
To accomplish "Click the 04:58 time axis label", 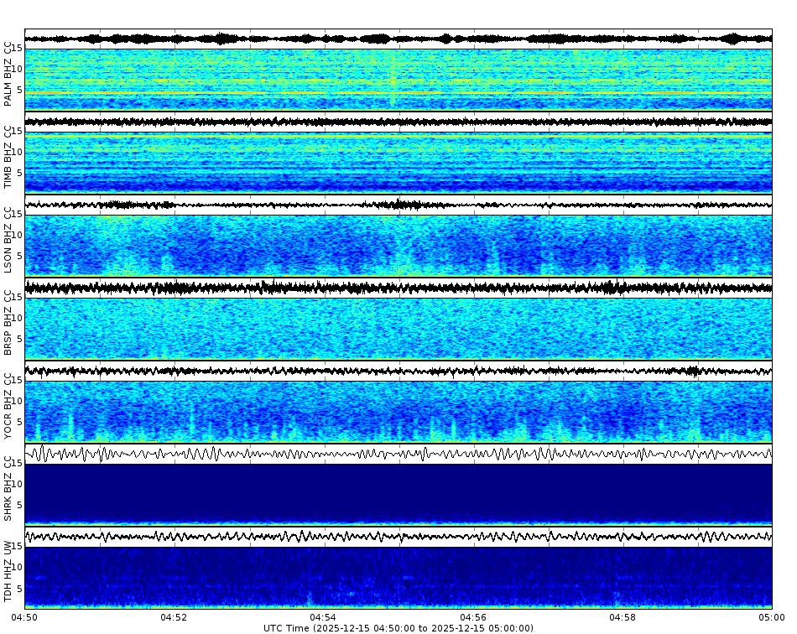I will pos(621,615).
